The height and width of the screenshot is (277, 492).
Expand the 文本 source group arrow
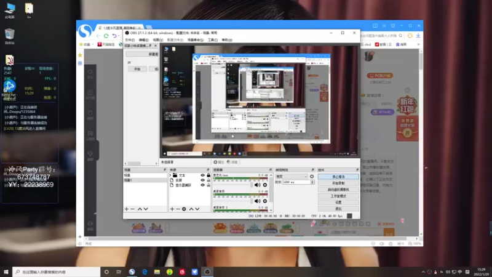[170, 175]
